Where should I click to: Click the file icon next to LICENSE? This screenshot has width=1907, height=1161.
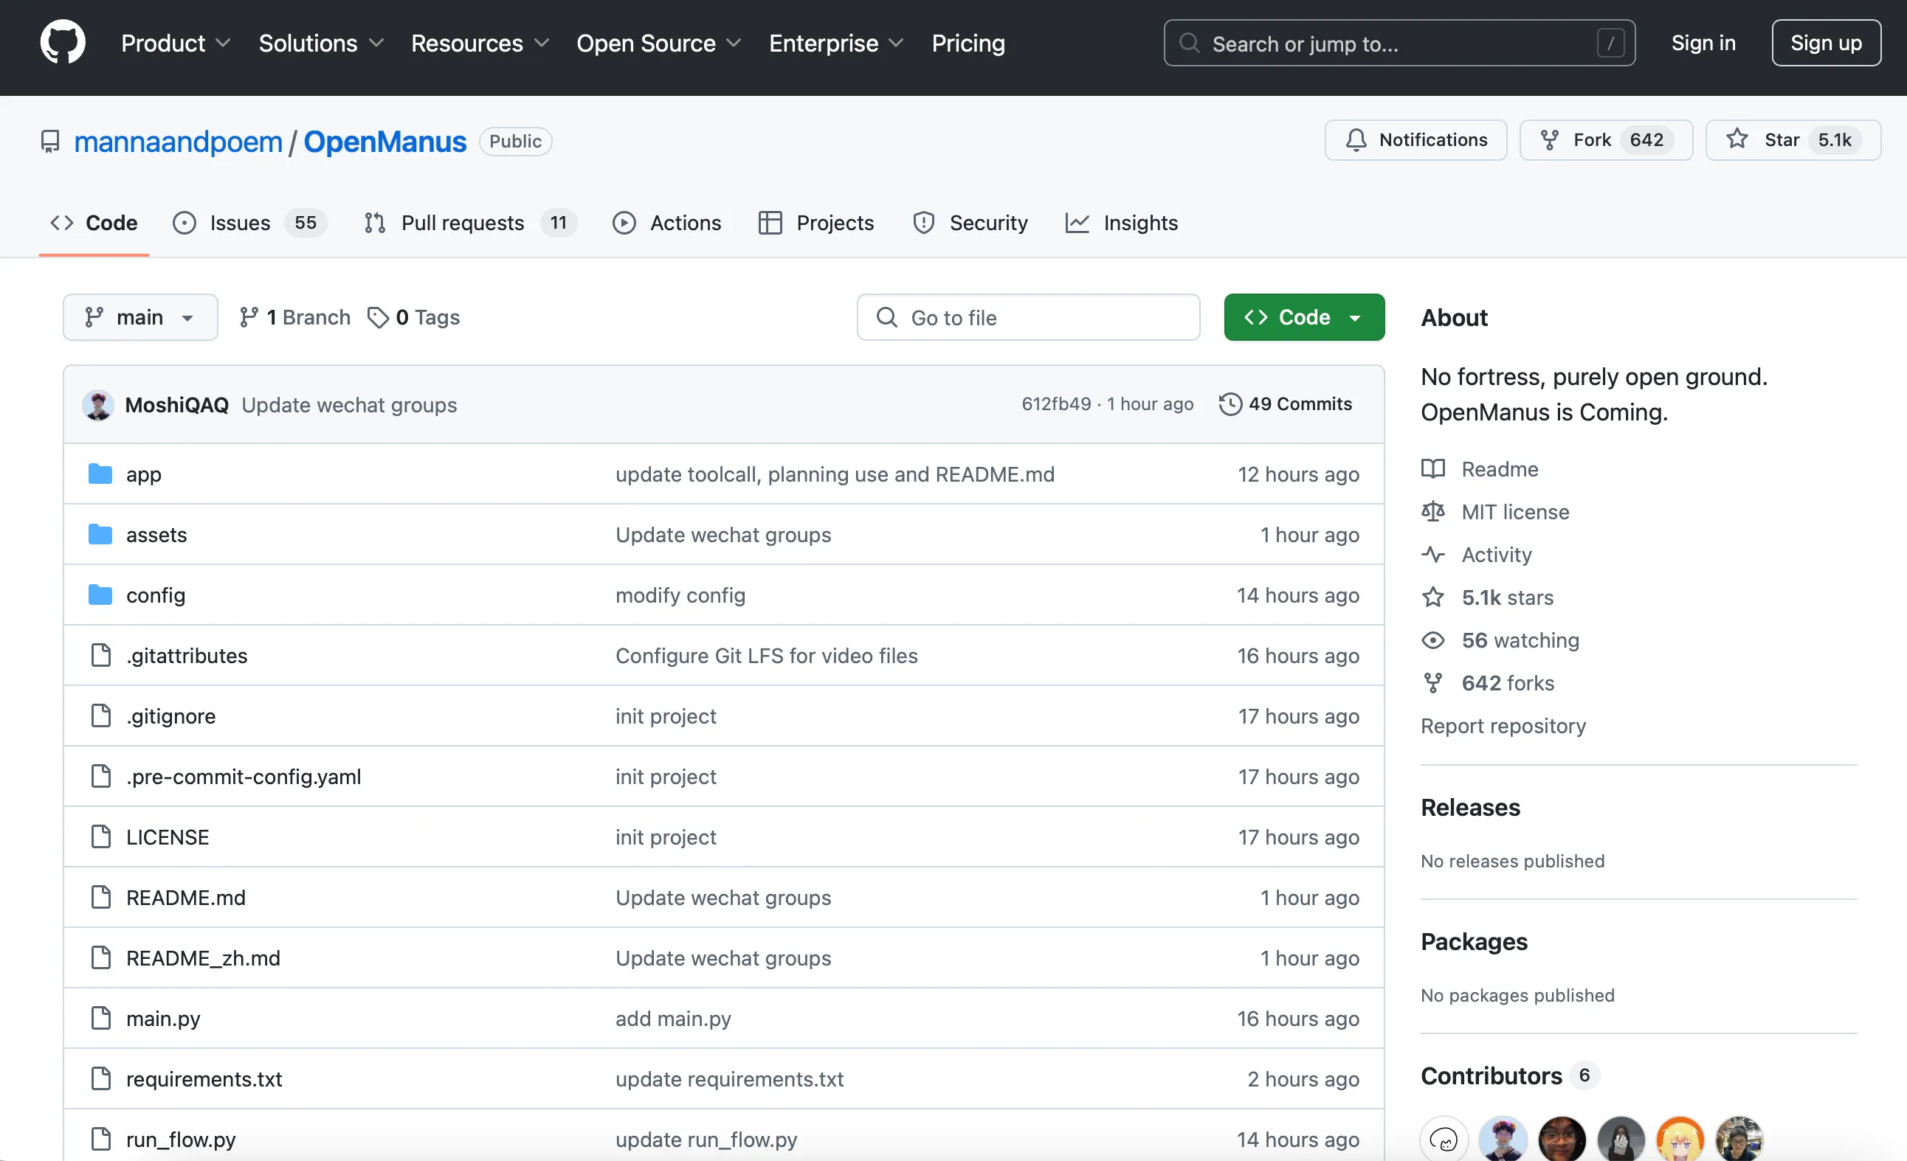(100, 836)
